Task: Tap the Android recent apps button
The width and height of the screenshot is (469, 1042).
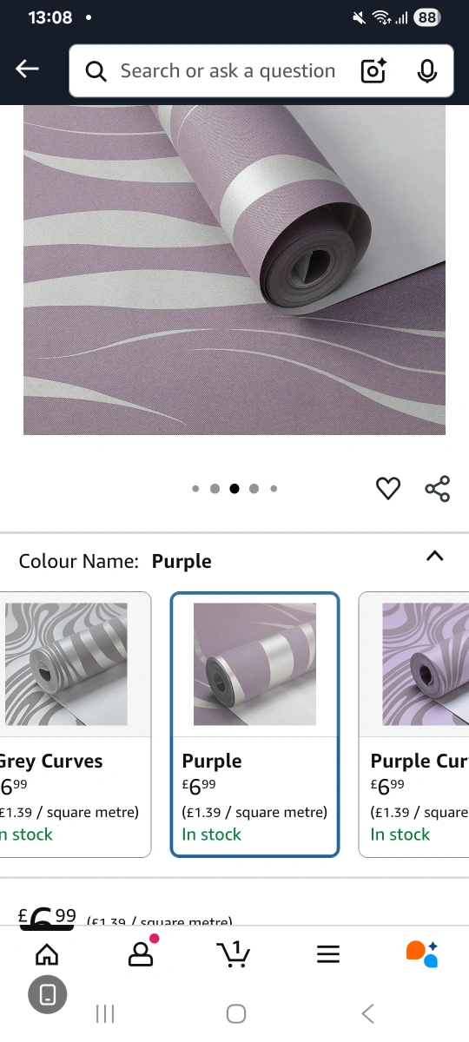Action: point(105,1013)
